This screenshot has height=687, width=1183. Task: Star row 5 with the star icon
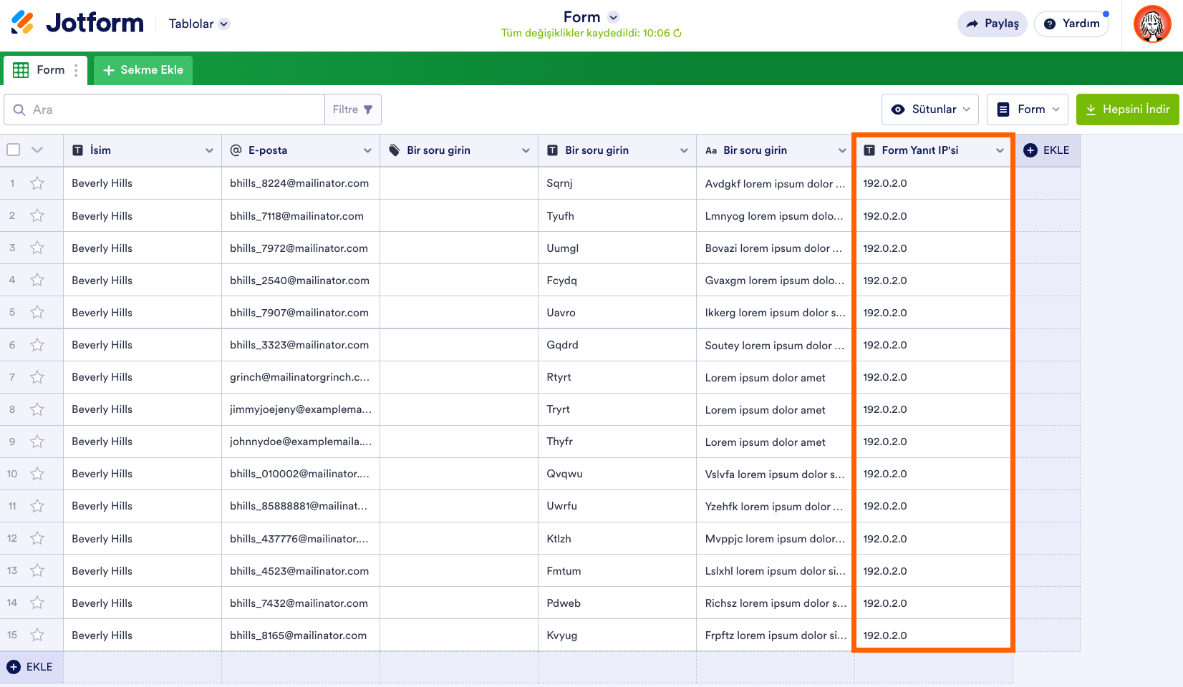tap(37, 312)
